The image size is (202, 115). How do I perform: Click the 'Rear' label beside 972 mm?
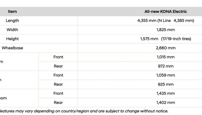click(x=58, y=66)
